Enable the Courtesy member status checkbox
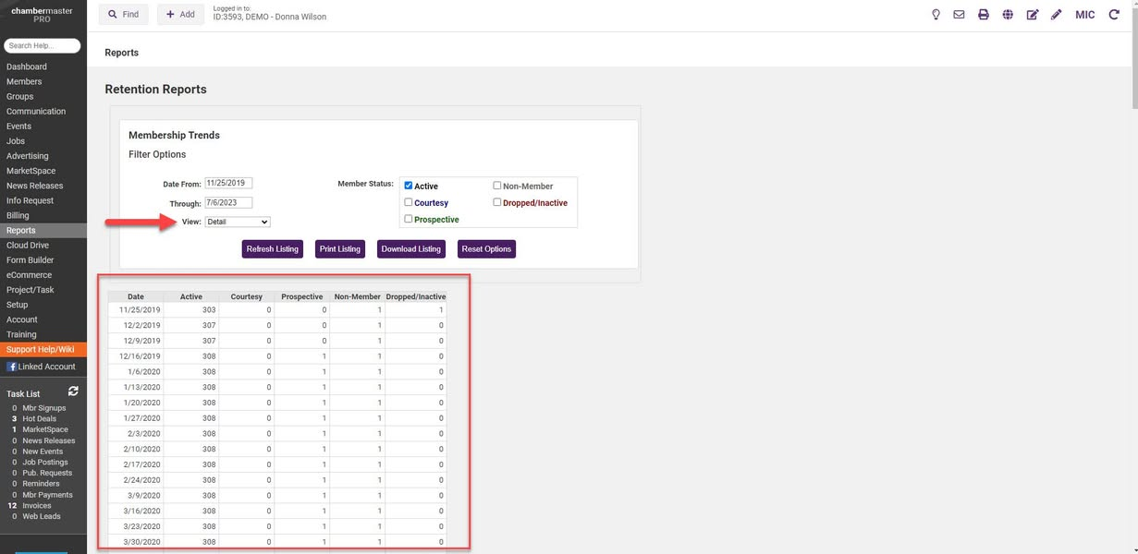The image size is (1138, 554). [x=409, y=202]
